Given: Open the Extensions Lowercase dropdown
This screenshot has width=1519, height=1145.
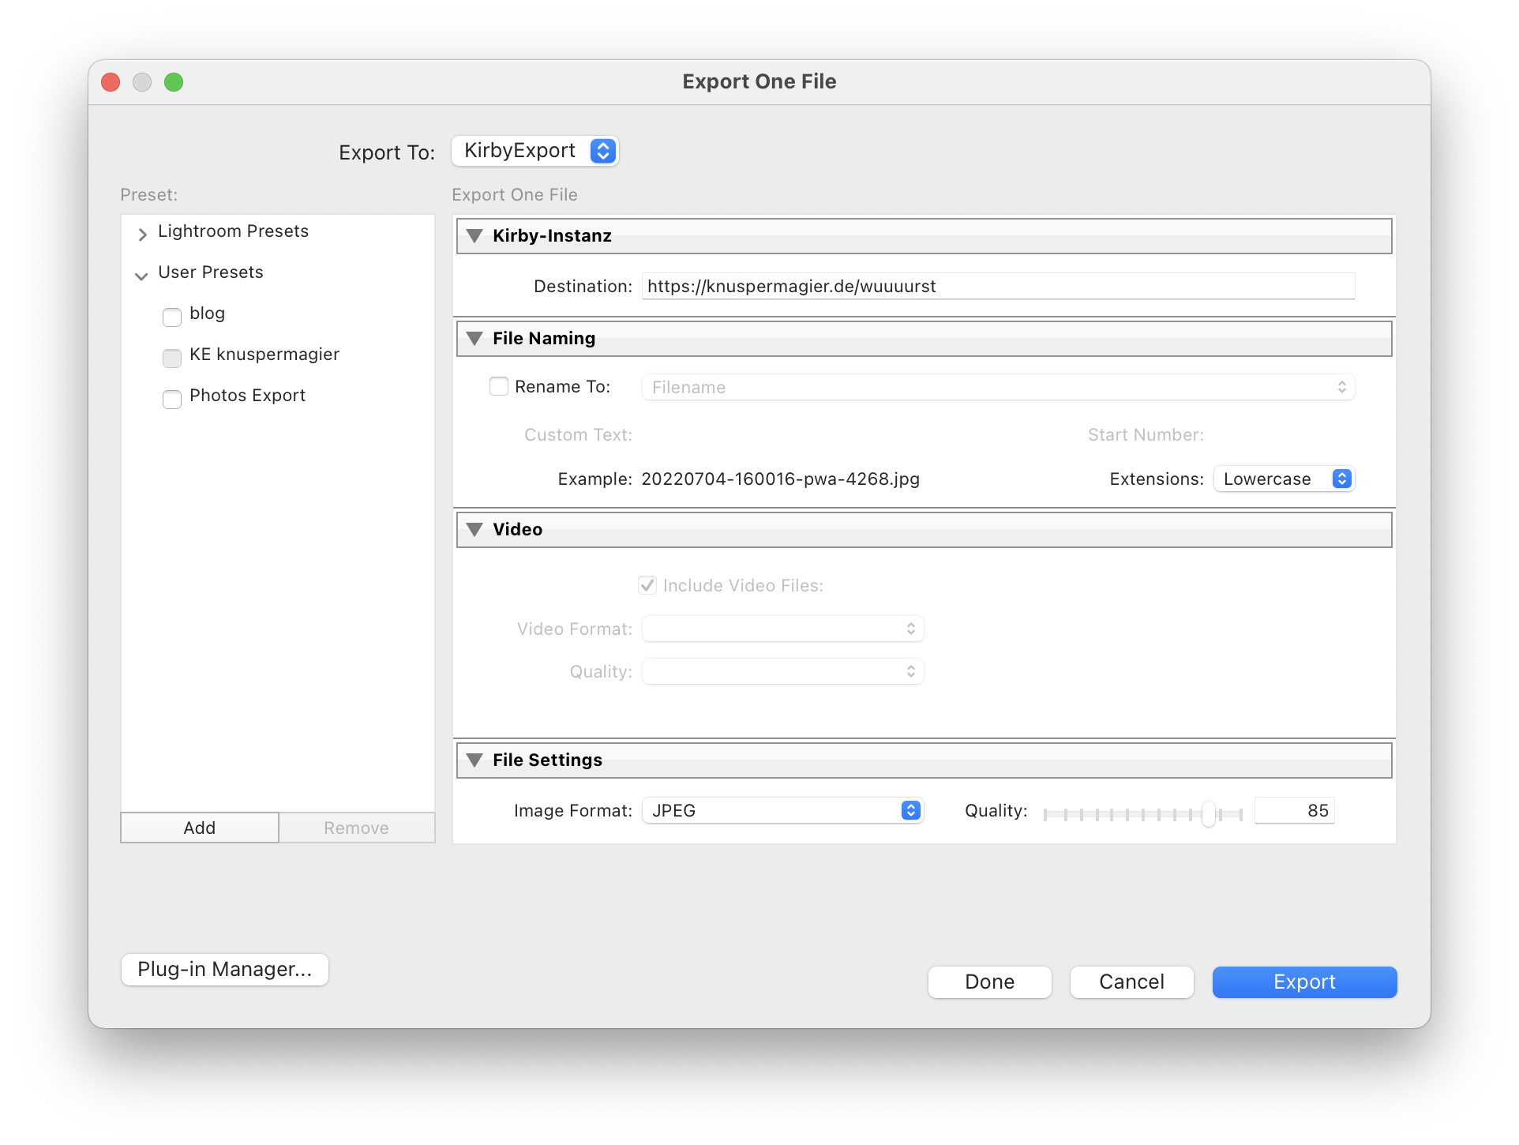Looking at the screenshot, I should click(x=1285, y=479).
